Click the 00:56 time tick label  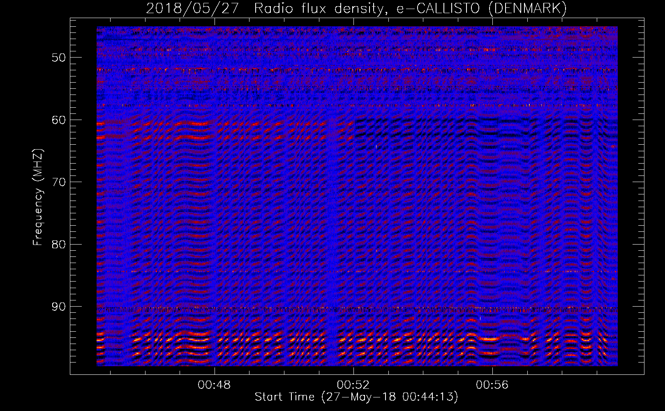point(492,385)
